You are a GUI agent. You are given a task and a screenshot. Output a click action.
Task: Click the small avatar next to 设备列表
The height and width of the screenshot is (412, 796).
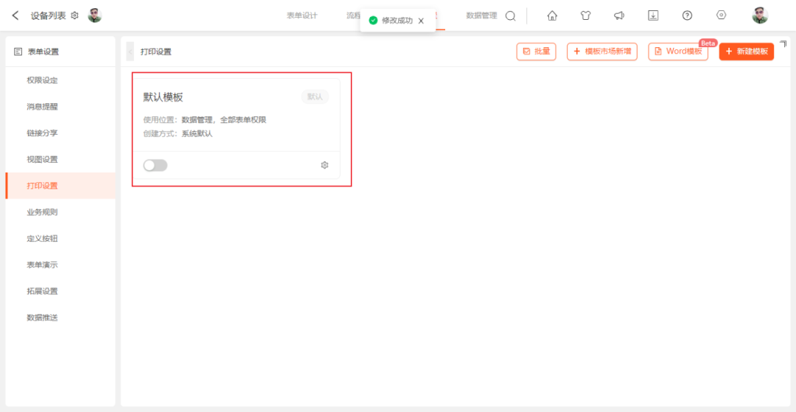tap(95, 15)
